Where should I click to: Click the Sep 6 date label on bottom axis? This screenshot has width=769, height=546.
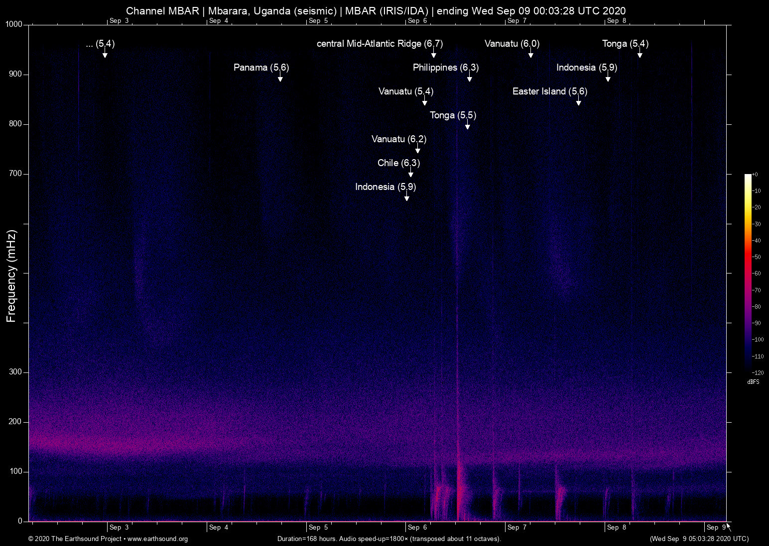tap(417, 528)
